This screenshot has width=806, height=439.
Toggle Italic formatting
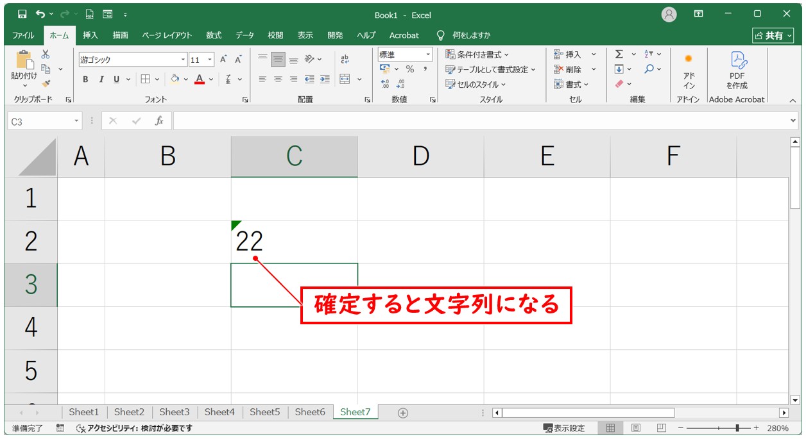[x=101, y=79]
